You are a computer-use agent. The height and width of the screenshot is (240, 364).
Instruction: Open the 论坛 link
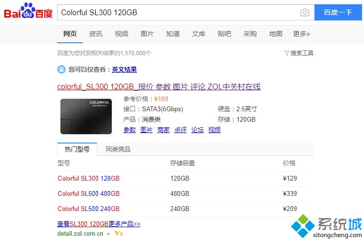click(x=197, y=130)
